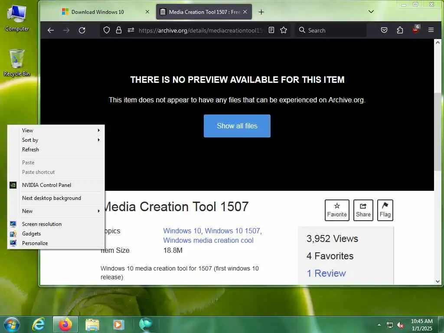This screenshot has height=333, width=444.
Task: Open the list all tabs chevron
Action: pyautogui.click(x=371, y=12)
